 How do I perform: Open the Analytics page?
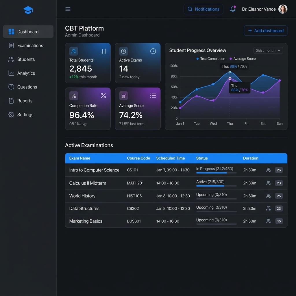(28, 73)
